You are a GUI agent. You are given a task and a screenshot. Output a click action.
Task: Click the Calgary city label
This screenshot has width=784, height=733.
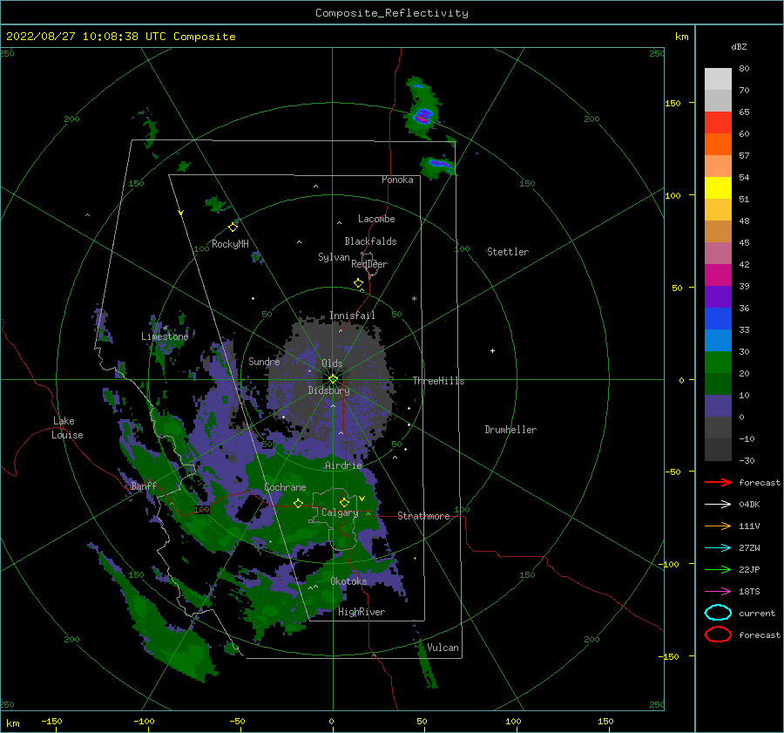340,512
